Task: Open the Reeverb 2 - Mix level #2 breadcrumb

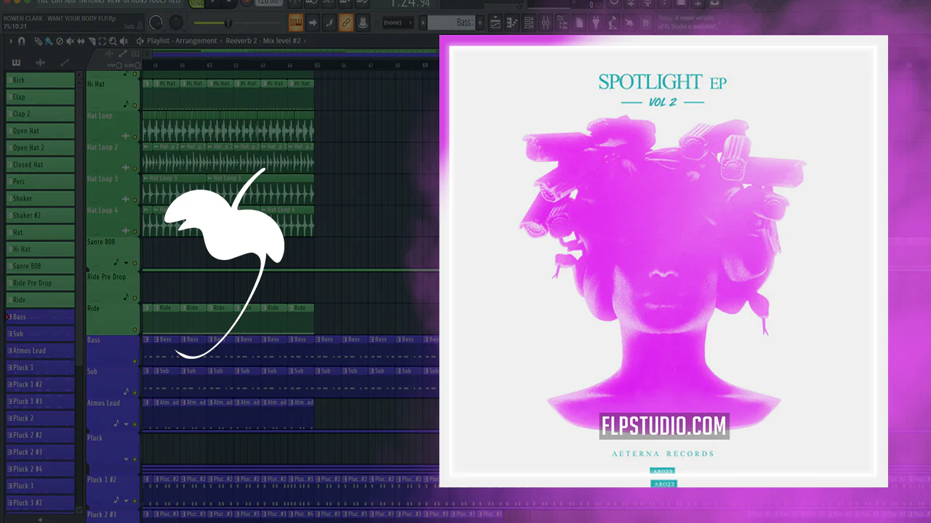Action: pos(262,41)
